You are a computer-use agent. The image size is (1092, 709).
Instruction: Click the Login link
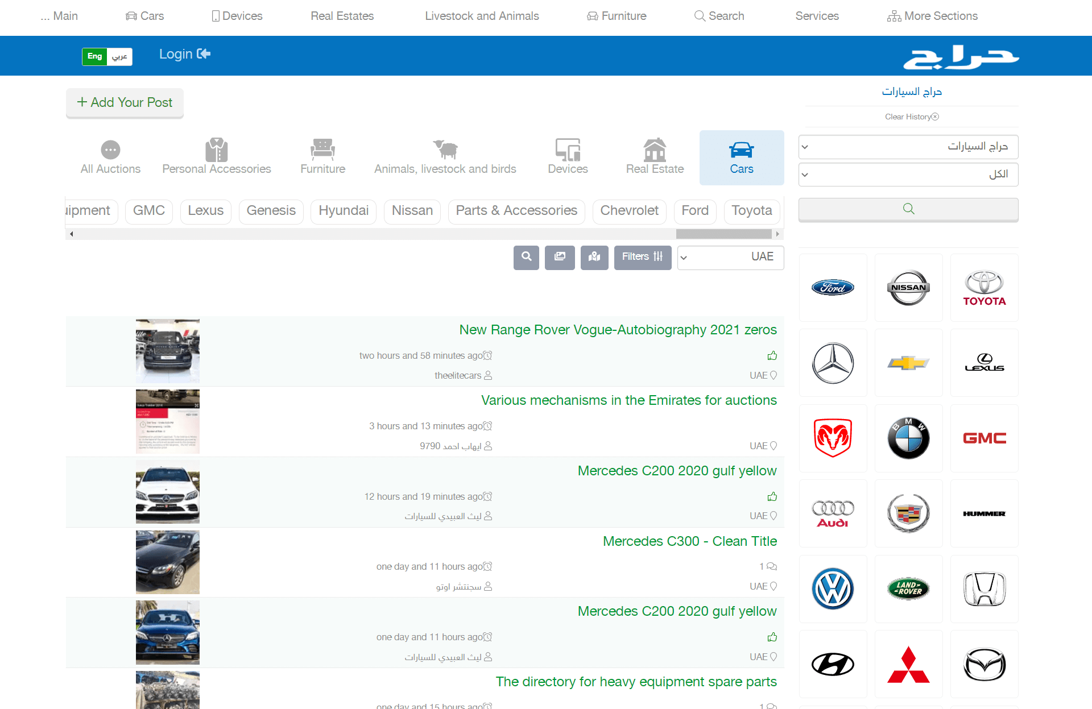click(x=185, y=54)
